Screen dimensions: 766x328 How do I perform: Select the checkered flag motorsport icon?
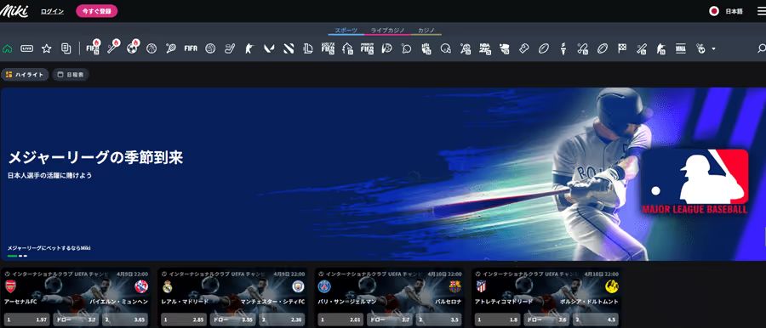(622, 48)
